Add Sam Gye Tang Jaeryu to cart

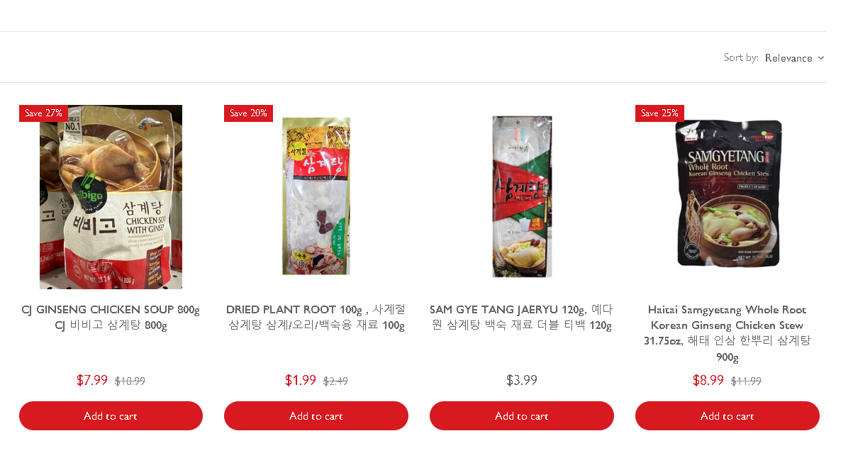[522, 416]
